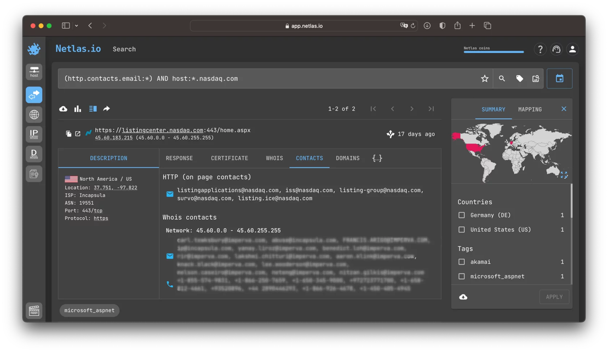Screen dimensions: 608x352
Task: Open the date filter calendar
Action: coord(559,78)
